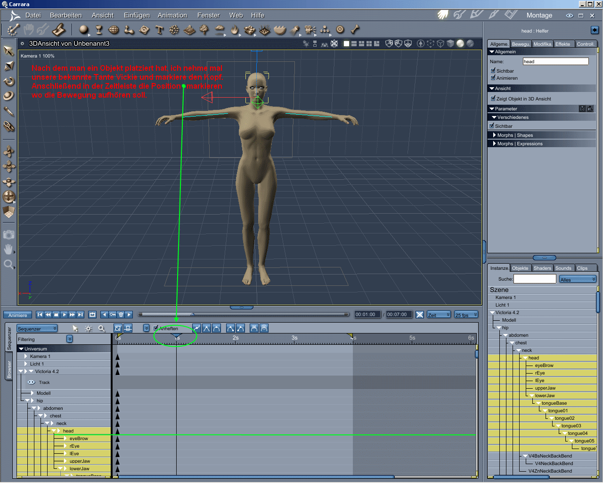Viewport: 603px width, 483px height.
Task: Select the bone tool in the top toolbar
Action: point(355,30)
